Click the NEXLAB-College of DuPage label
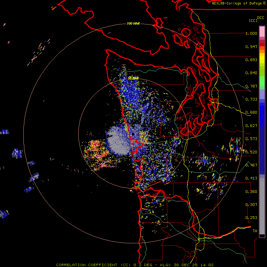The image size is (267, 267). point(239,3)
